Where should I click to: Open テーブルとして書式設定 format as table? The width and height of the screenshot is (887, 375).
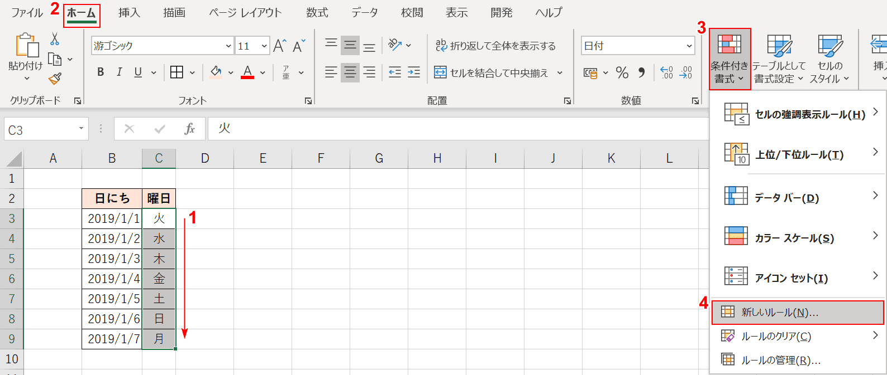[x=779, y=59]
